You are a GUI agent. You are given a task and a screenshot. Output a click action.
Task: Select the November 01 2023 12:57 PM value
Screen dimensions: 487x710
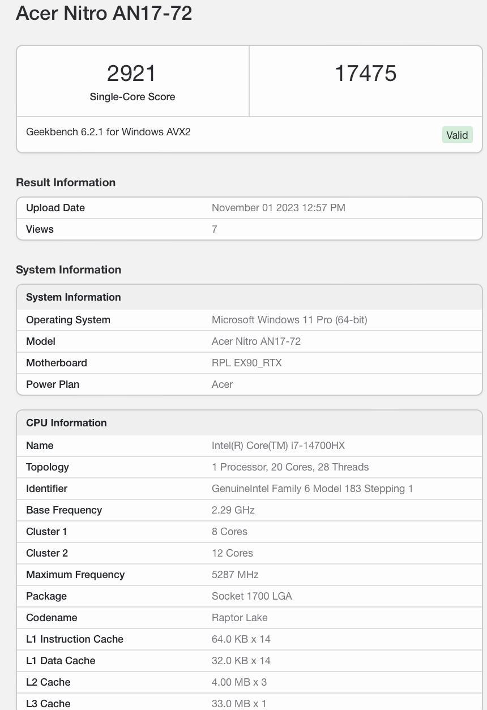(279, 208)
